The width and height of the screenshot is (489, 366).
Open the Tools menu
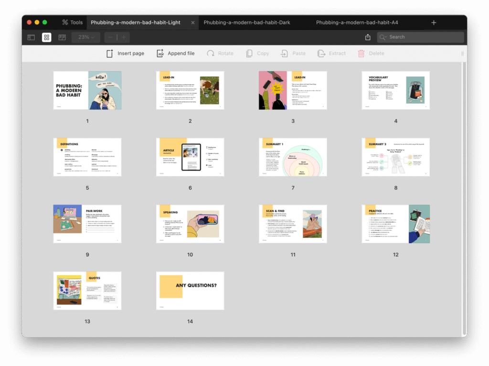(72, 22)
